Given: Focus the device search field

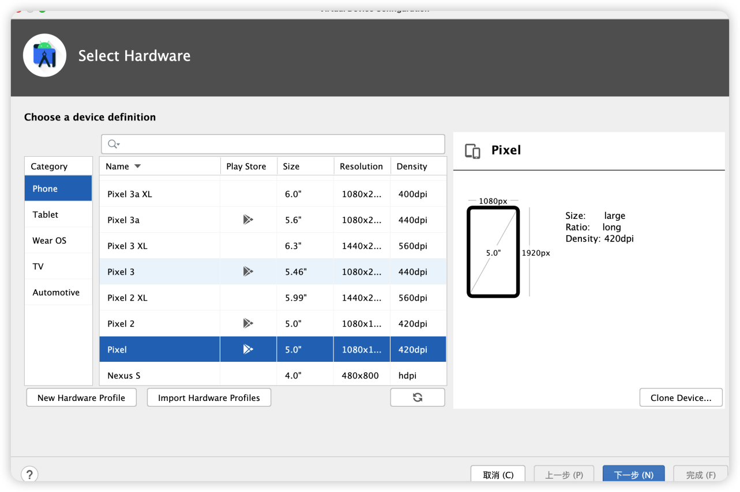Looking at the screenshot, I should coord(273,144).
